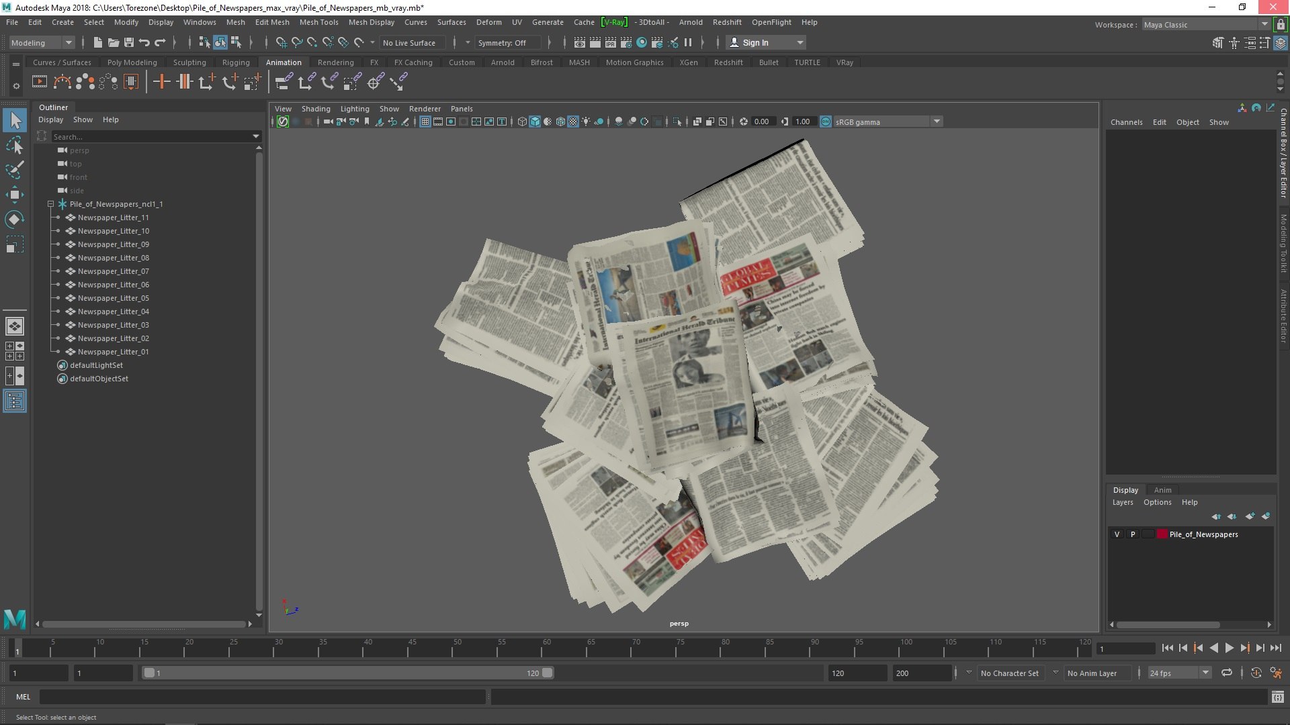Click the Open Scene folder icon

coord(114,42)
